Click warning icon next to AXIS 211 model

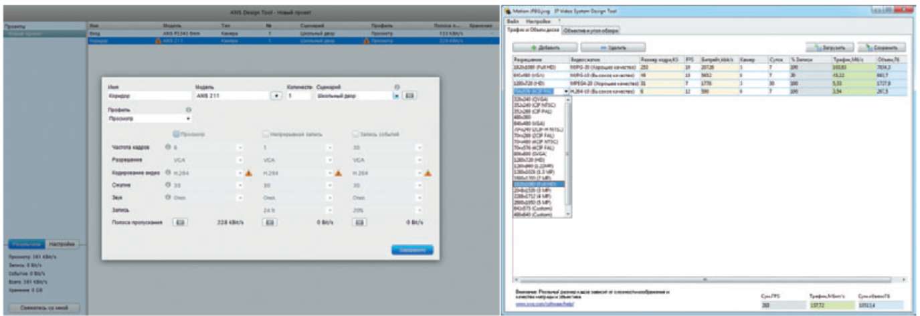(159, 41)
